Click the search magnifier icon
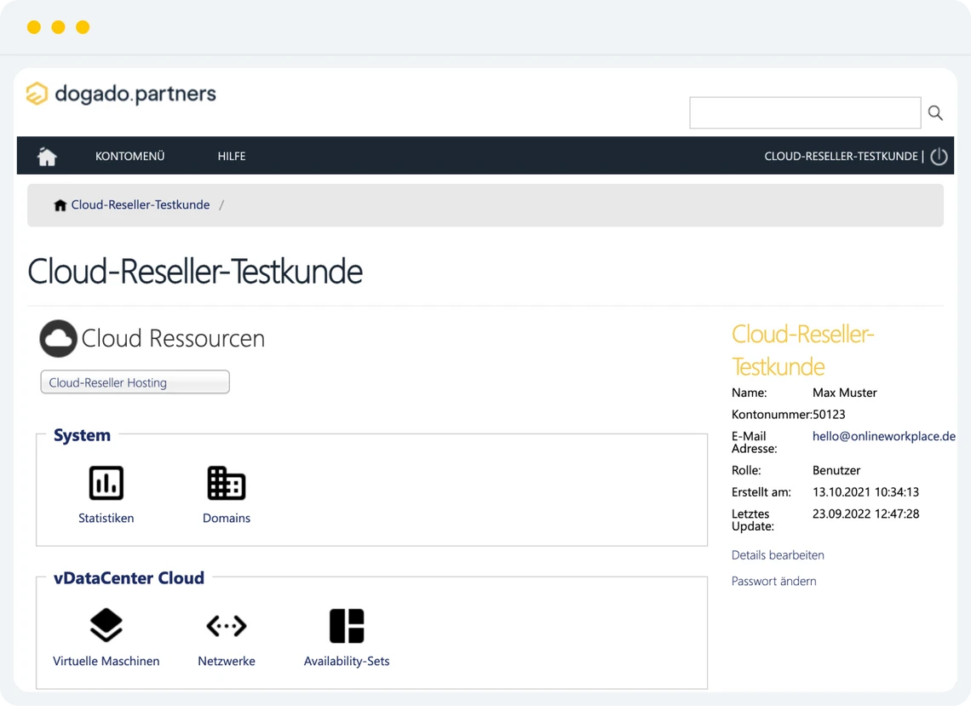 pyautogui.click(x=935, y=112)
